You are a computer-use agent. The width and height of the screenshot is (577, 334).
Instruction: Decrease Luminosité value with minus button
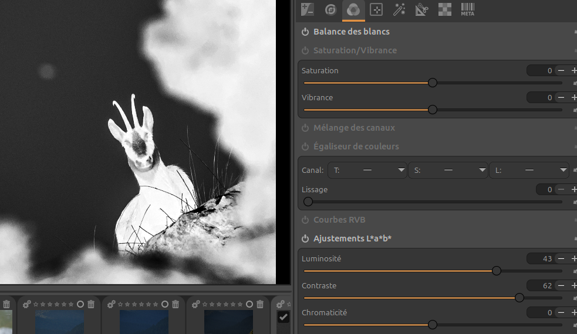pos(561,258)
